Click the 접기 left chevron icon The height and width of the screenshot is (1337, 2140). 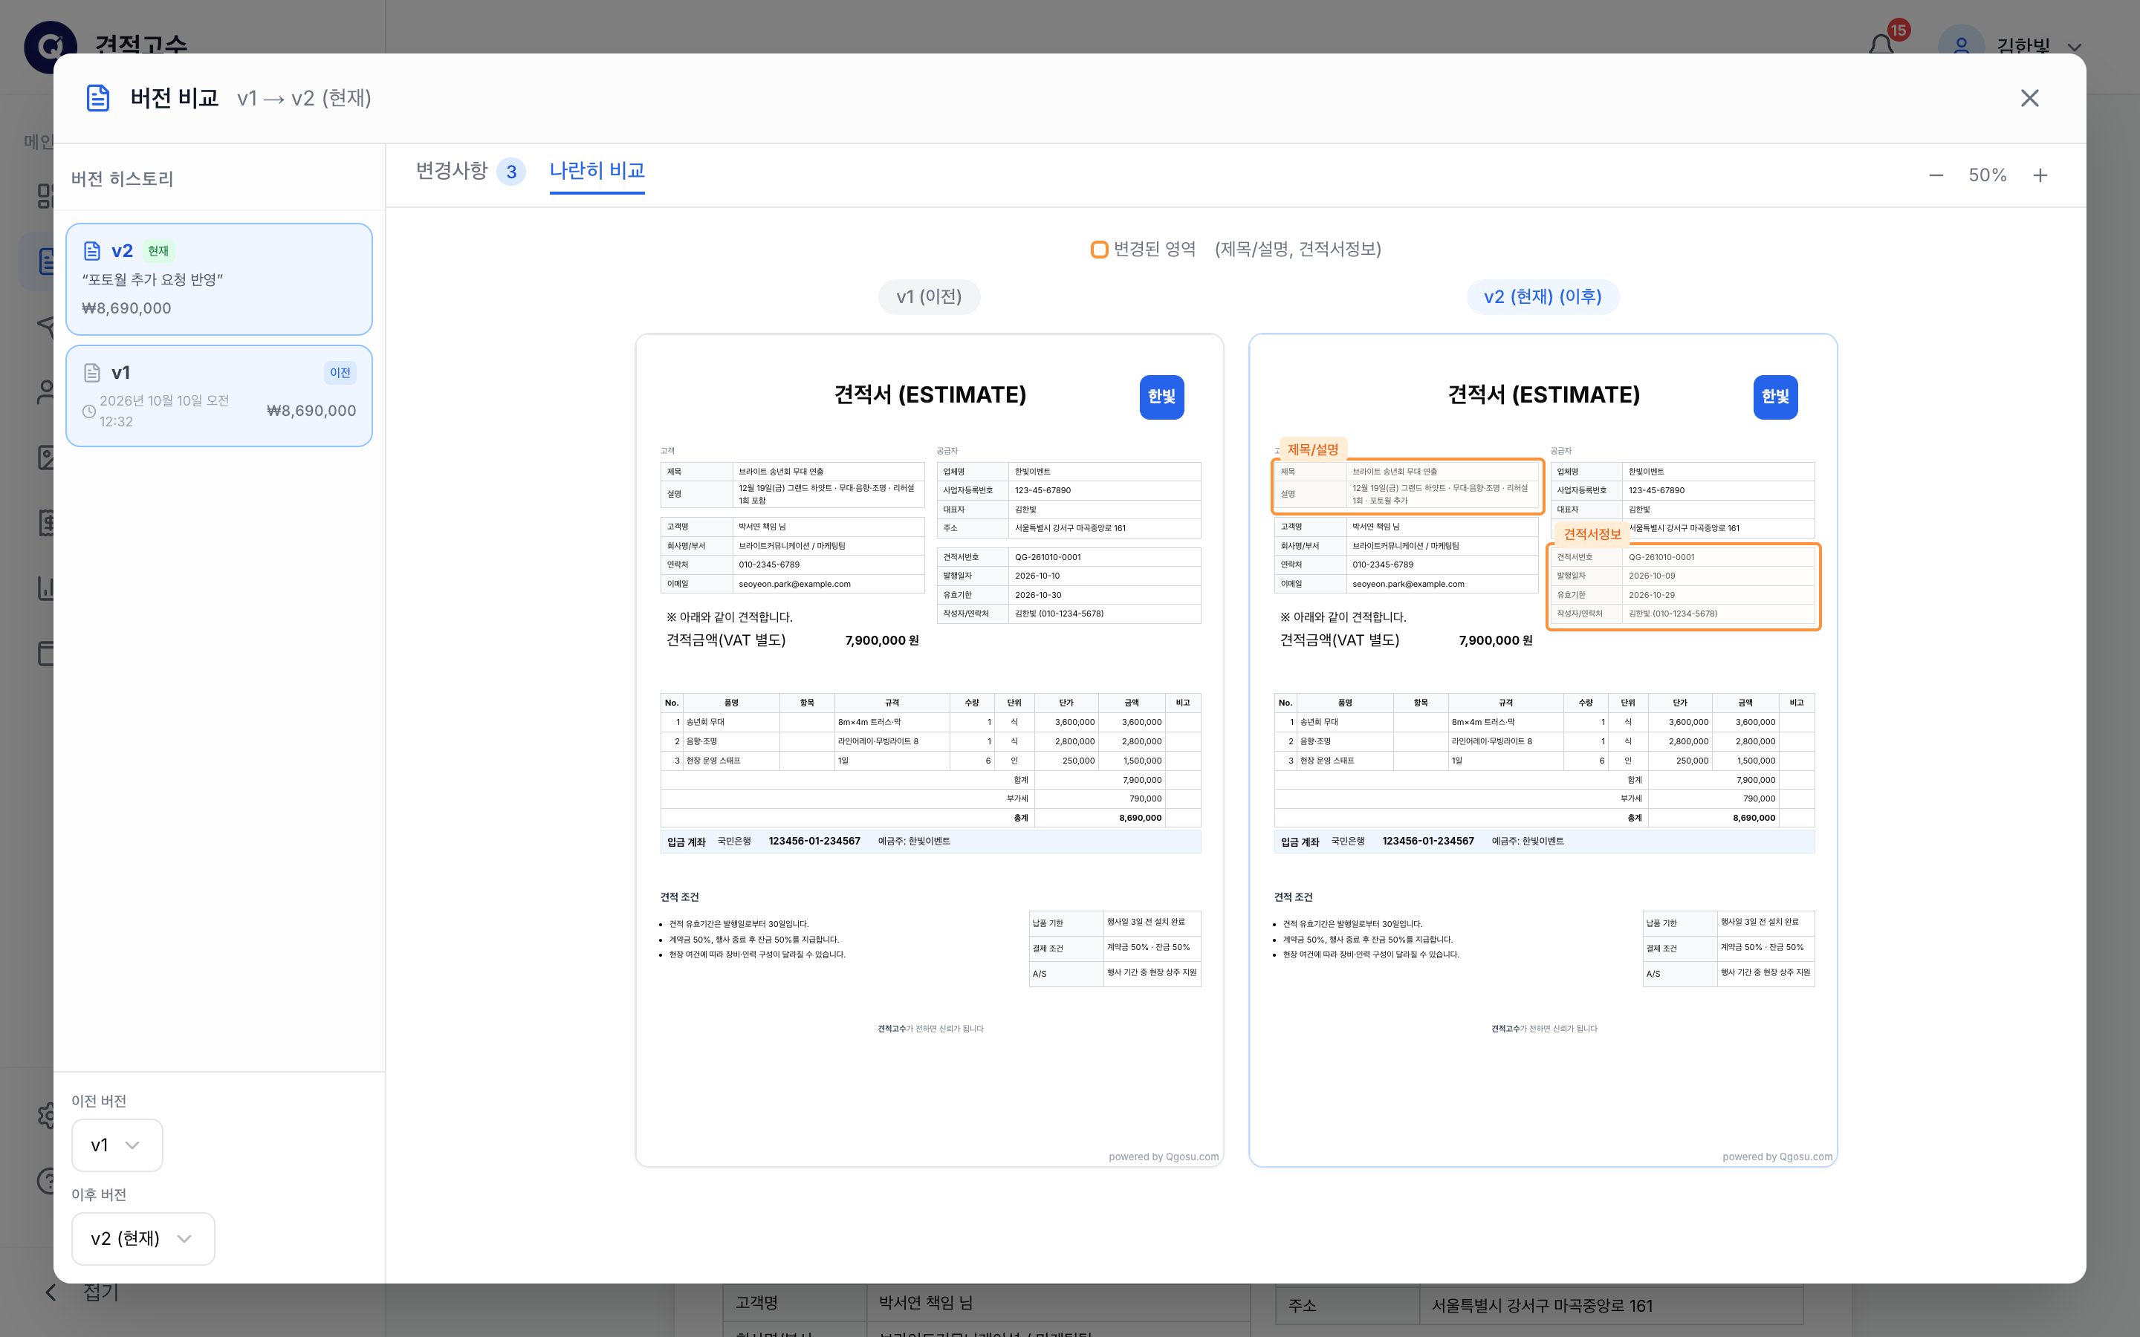51,1292
